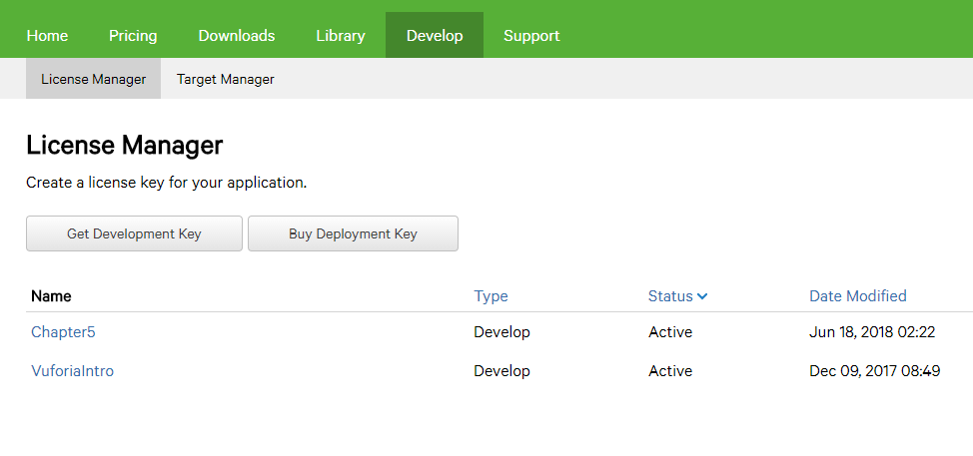Click the Buy Deployment Key button
This screenshot has height=456, width=973.
pos(353,233)
